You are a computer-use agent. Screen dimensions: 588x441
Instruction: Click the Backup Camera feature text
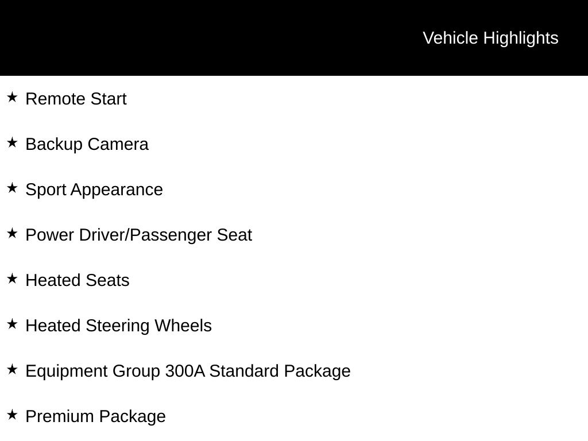tap(87, 144)
